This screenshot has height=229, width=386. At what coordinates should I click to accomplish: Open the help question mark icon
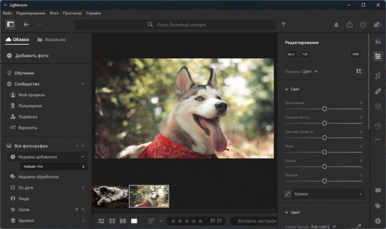(x=363, y=25)
